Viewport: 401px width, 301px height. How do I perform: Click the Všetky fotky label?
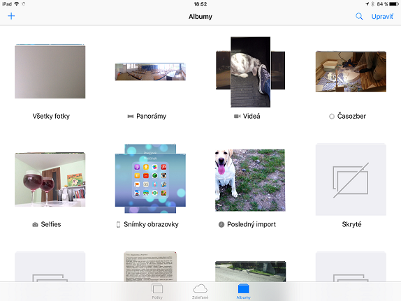point(51,116)
